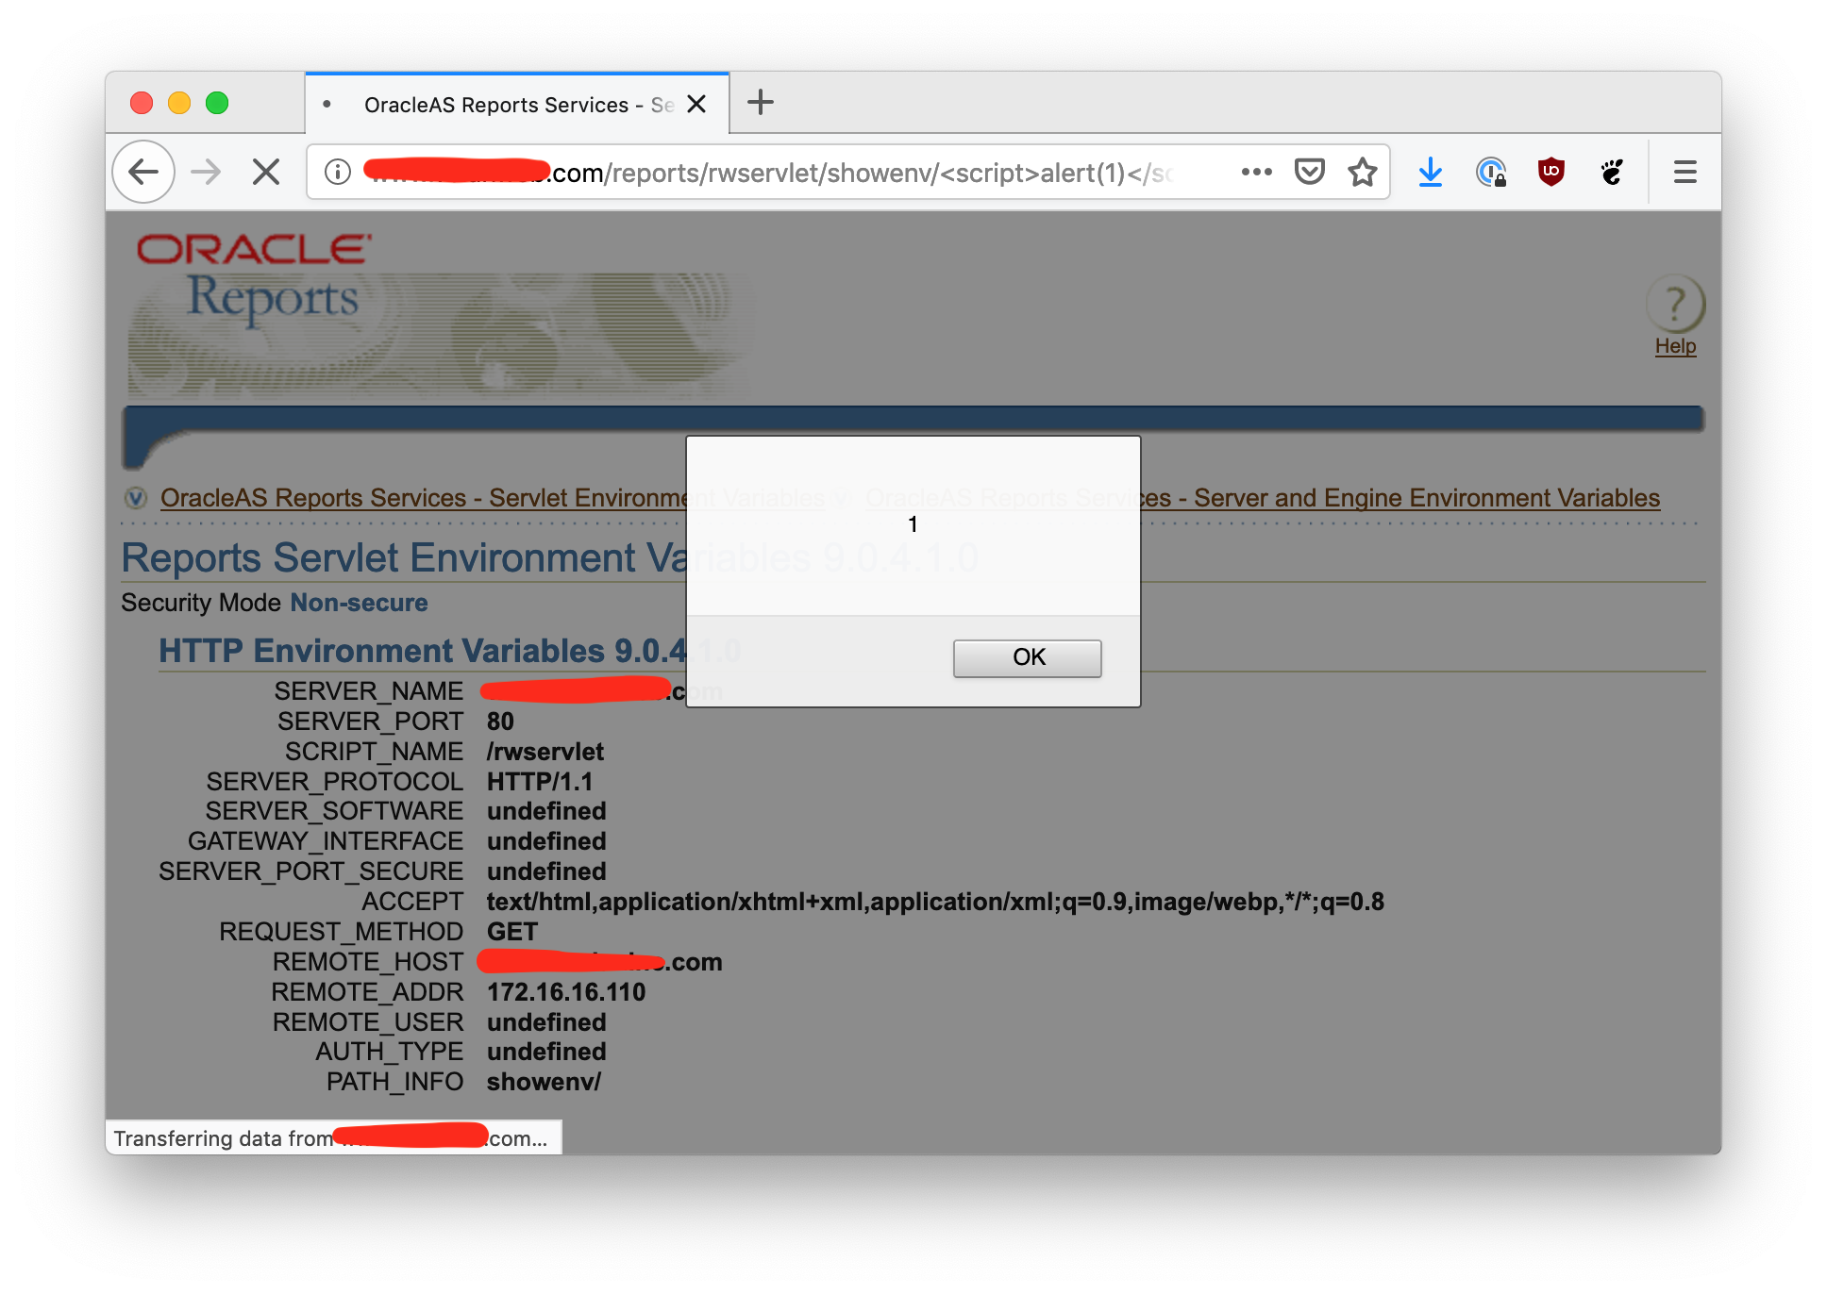Click the PATH_INFO value showenv/
1827x1294 pixels.
point(544,1082)
